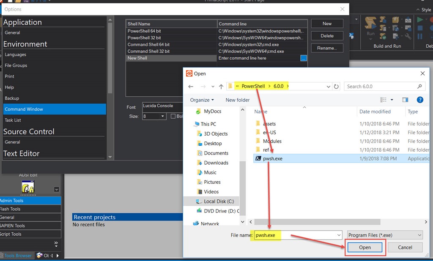Click the Refresh icon beside address bar
This screenshot has width=433, height=261.
pyautogui.click(x=336, y=86)
